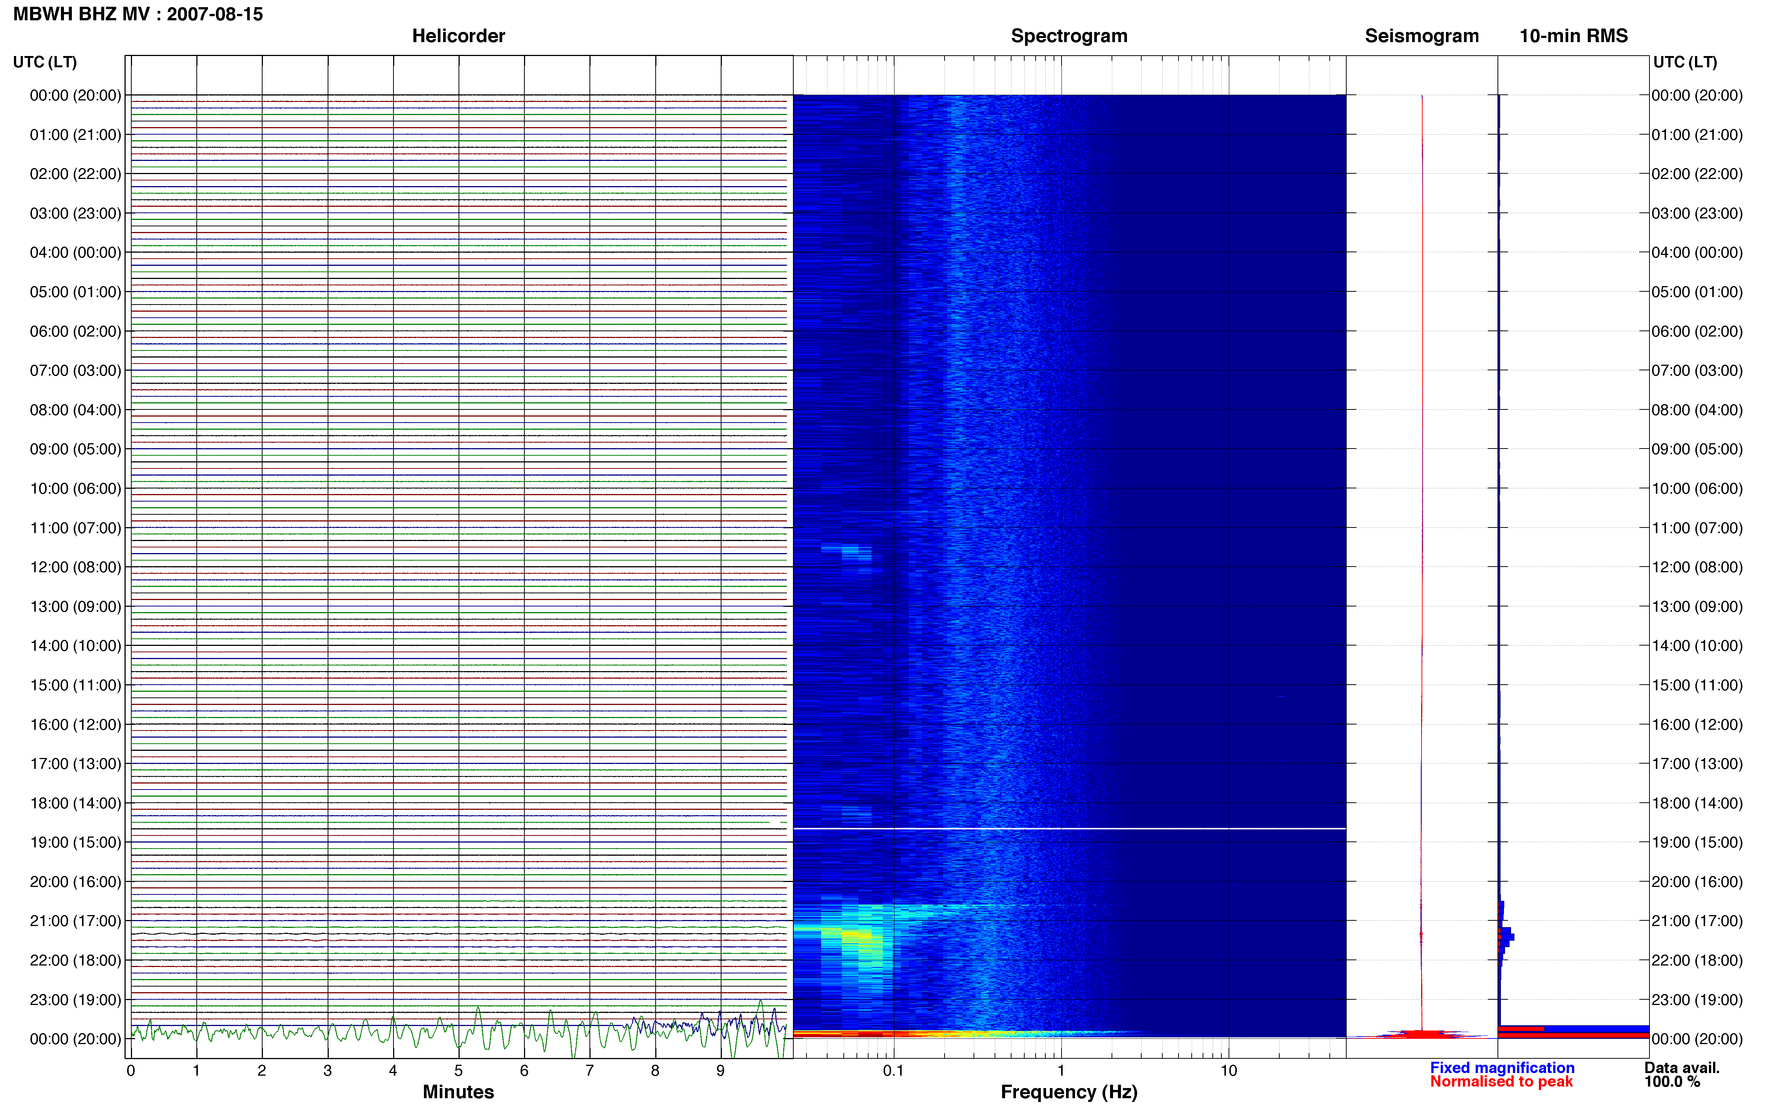Image resolution: width=1783 pixels, height=1114 pixels.
Task: Click the left '12:00 (08:00)' time label
Action: pos(75,567)
